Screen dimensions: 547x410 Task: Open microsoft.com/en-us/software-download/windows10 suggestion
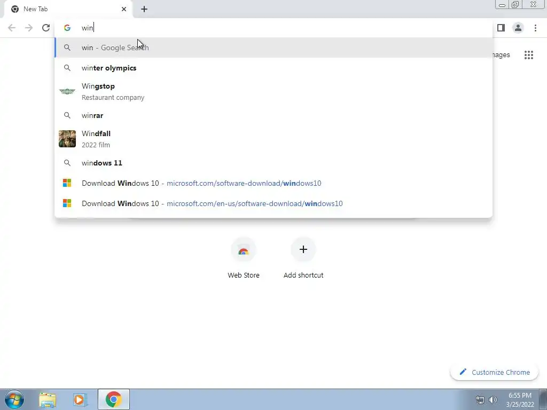273,203
